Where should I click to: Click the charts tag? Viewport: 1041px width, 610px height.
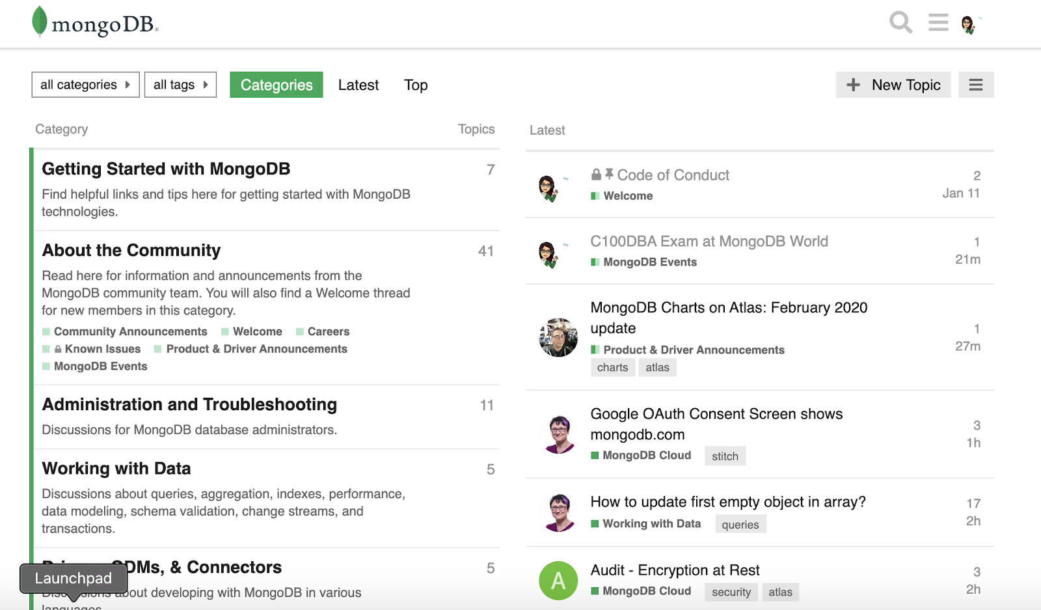(x=613, y=368)
